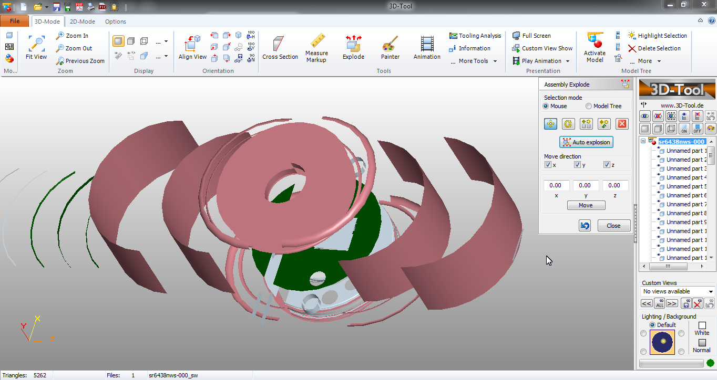Open the Options menu
Screen dimensions: 717x380
click(115, 22)
